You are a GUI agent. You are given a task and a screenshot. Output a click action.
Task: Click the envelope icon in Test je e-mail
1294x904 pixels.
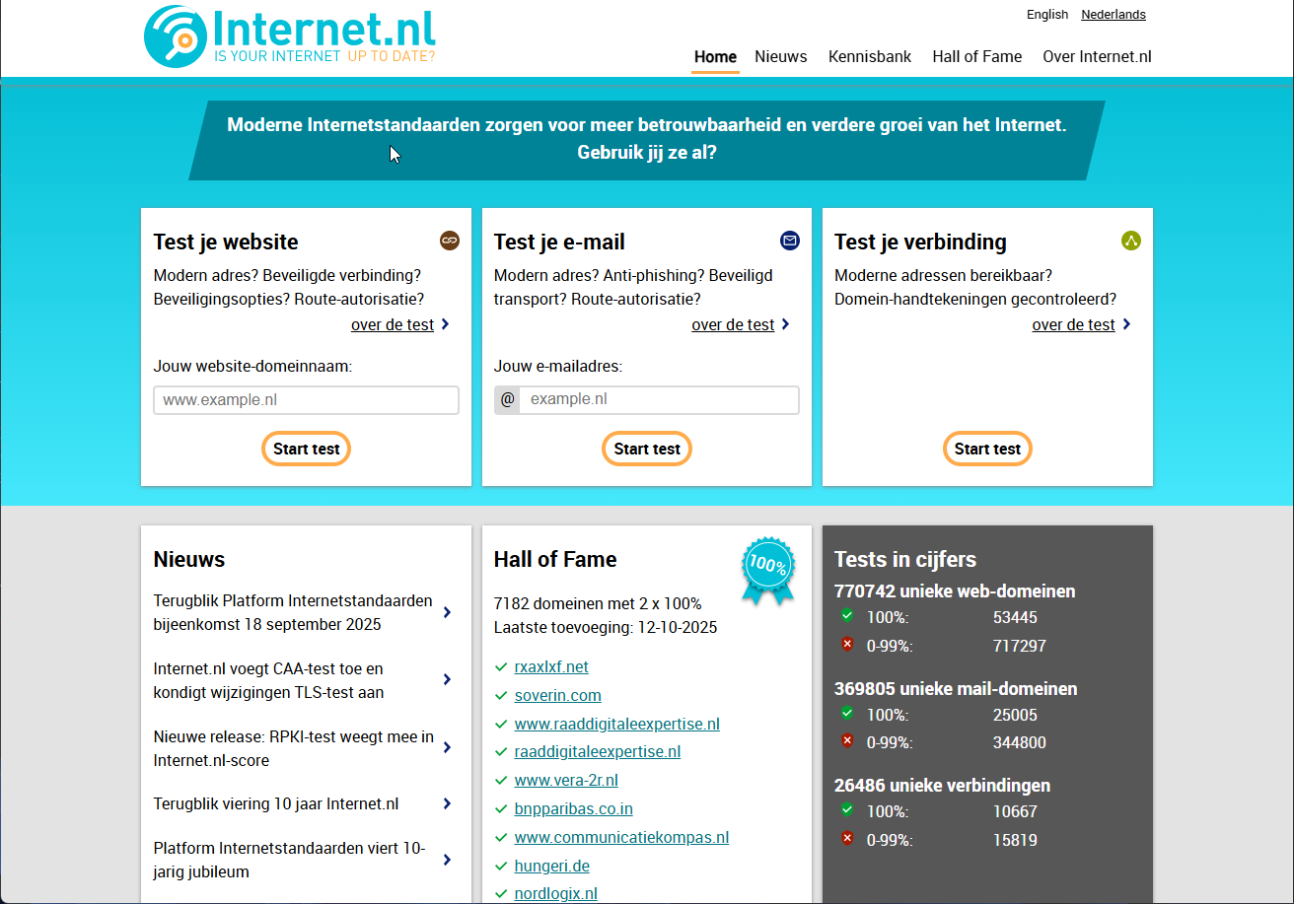[790, 241]
